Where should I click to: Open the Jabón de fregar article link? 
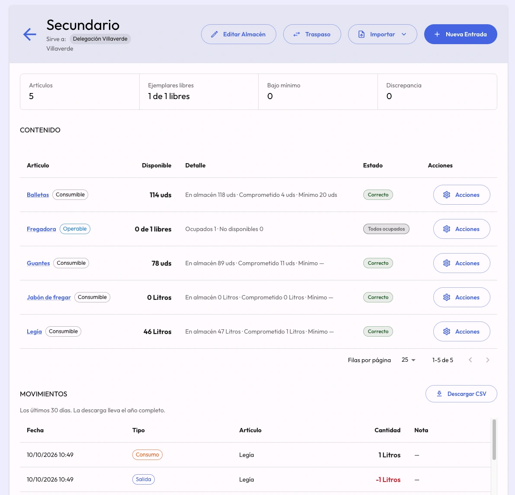point(48,297)
